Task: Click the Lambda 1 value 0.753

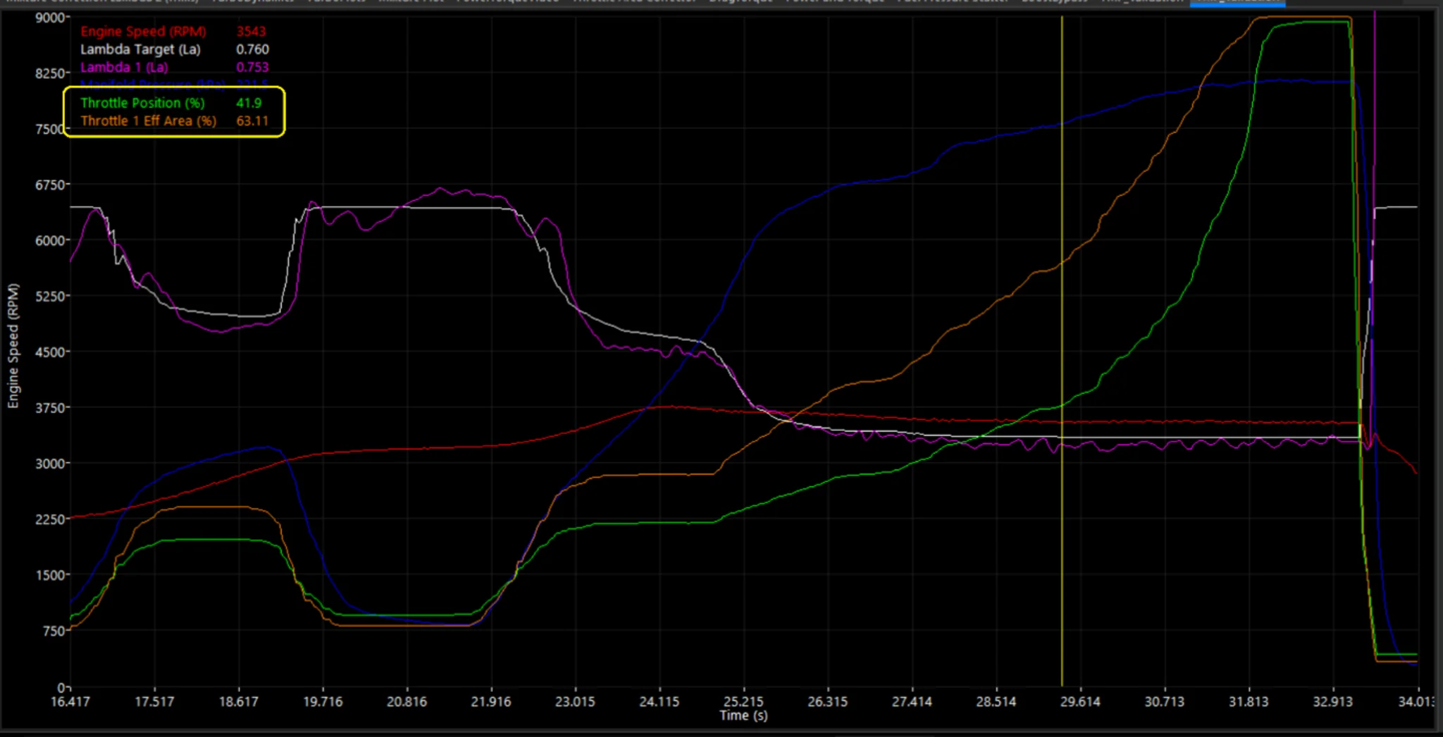Action: coord(252,68)
